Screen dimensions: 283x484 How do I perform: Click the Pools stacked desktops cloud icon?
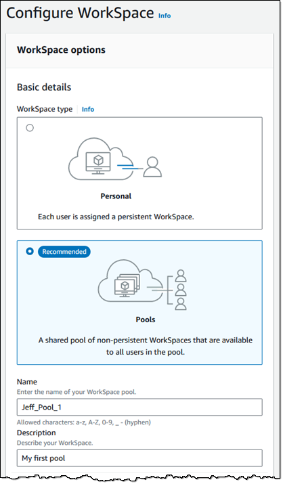coord(130,282)
